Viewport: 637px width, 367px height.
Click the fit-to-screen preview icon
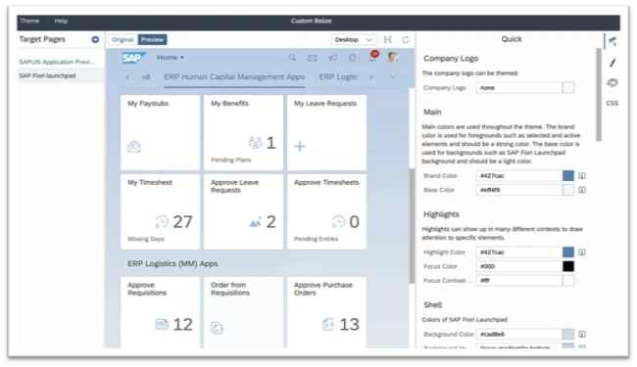point(387,39)
